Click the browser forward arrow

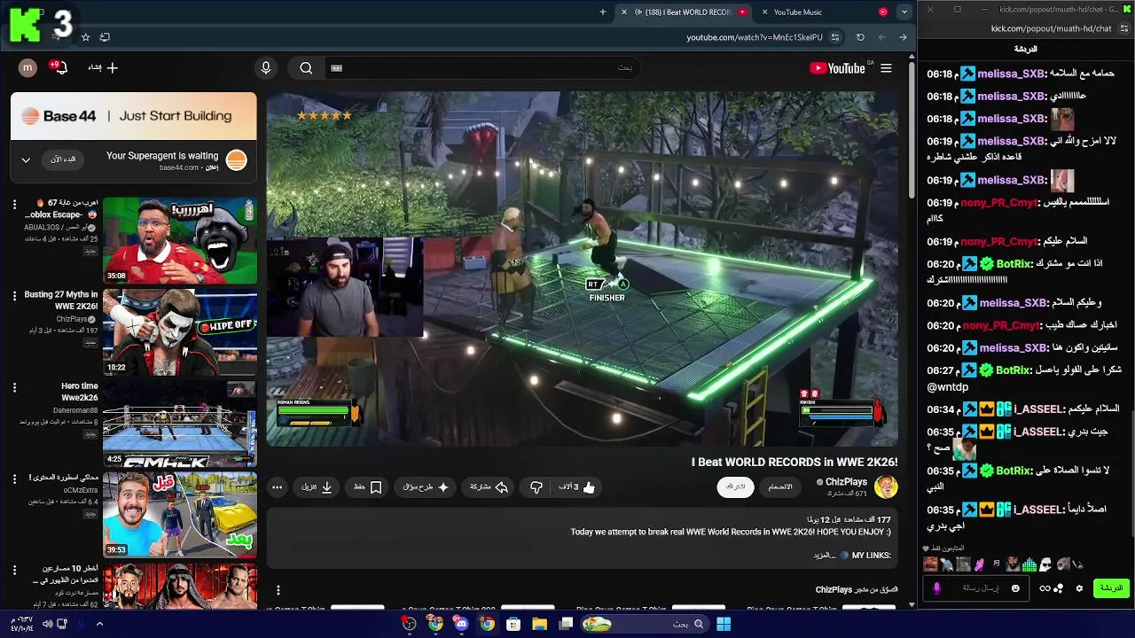click(x=903, y=37)
